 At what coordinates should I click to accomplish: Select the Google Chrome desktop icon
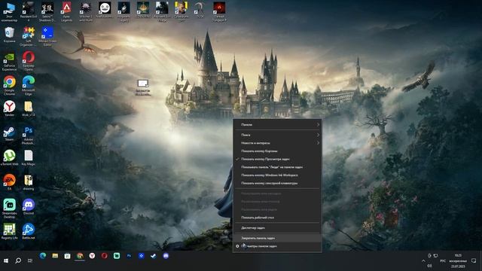[x=9, y=86]
